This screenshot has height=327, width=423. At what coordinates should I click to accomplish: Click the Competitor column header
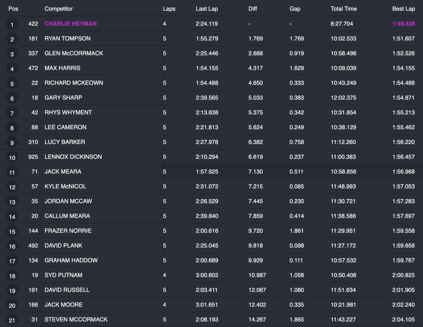59,9
